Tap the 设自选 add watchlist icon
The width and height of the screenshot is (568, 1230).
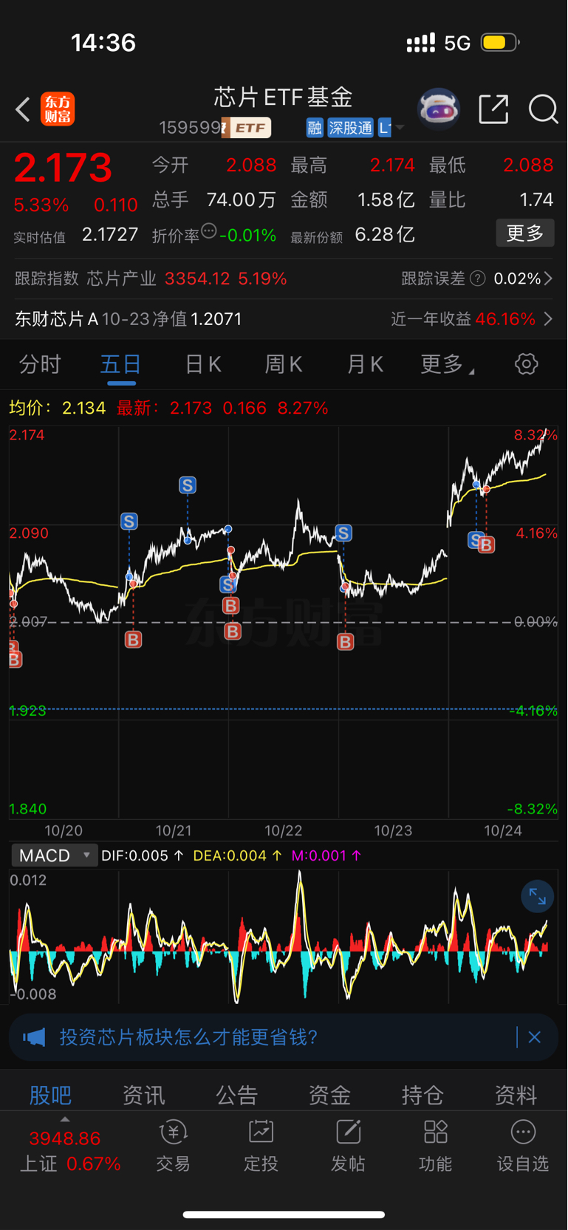(523, 1132)
